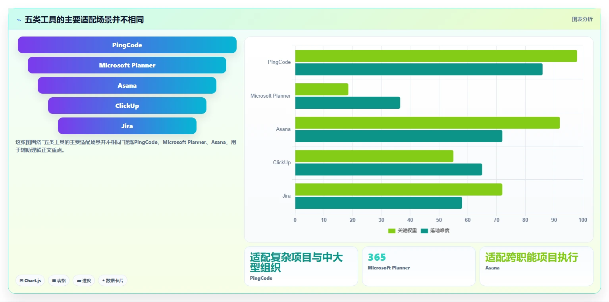Click the PingCode caption in the data card
The height and width of the screenshot is (302, 609).
pyautogui.click(x=261, y=278)
